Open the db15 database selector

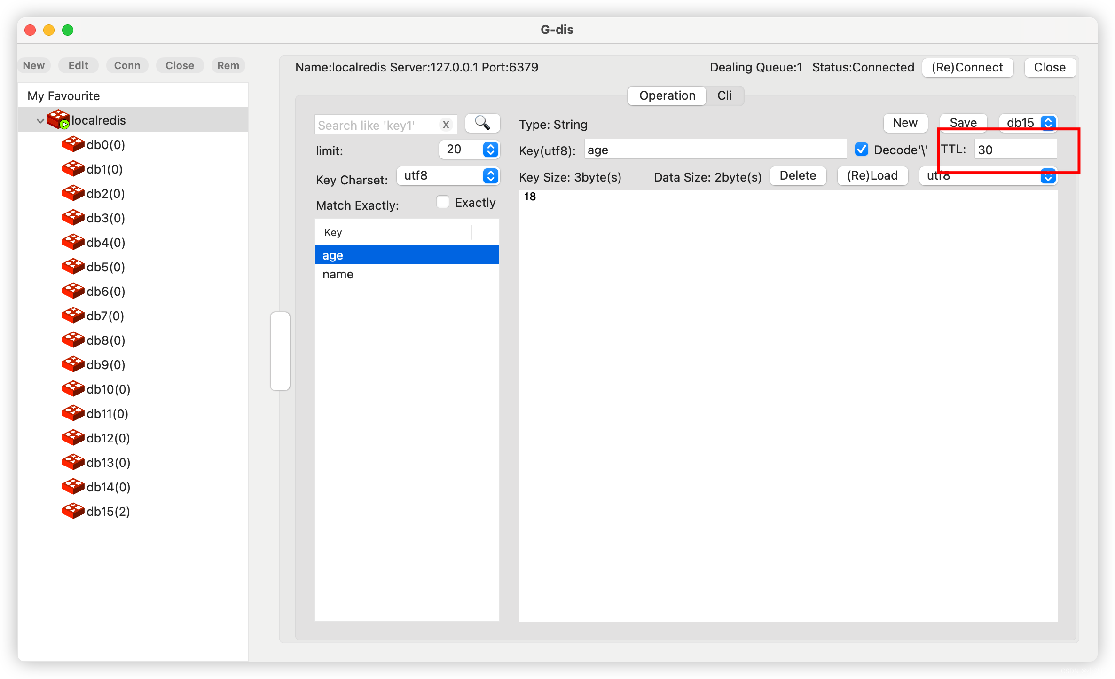point(1028,123)
